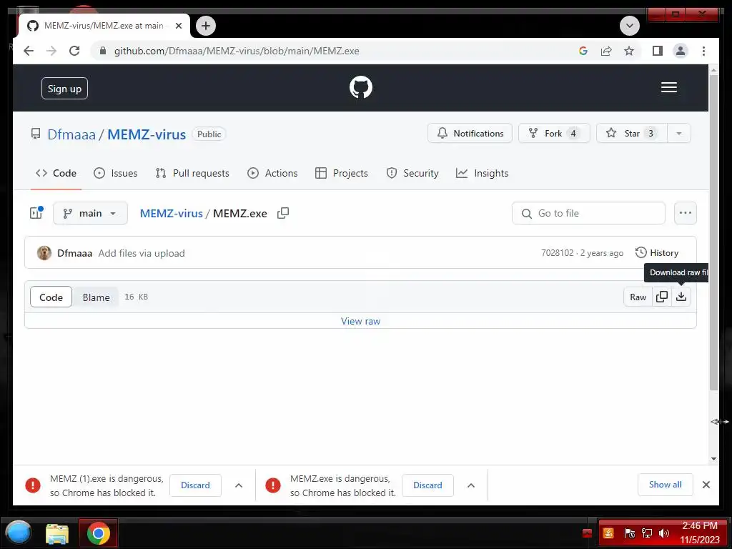Open the Insights tab
Viewport: 732px width, 549px height.
(483, 173)
